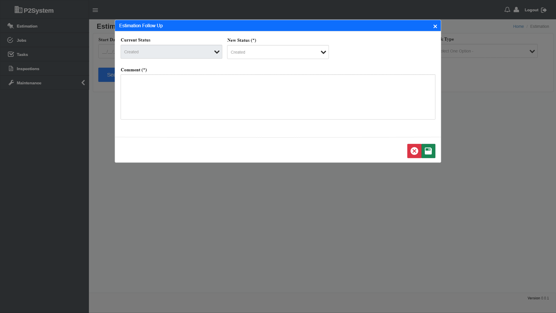The image size is (556, 313).
Task: Click the red cancel X button
Action: 414,151
